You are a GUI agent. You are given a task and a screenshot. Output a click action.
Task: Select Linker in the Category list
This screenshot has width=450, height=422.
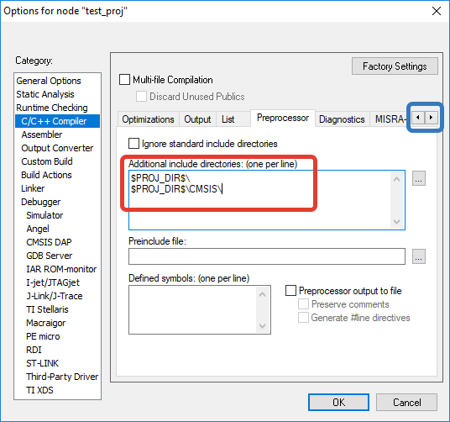[33, 188]
